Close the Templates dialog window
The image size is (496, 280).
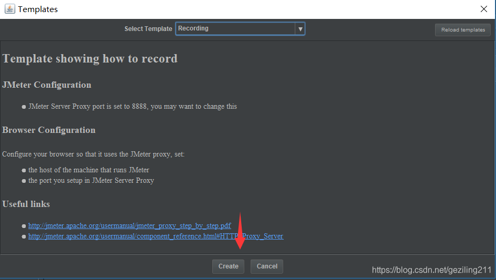click(x=484, y=9)
